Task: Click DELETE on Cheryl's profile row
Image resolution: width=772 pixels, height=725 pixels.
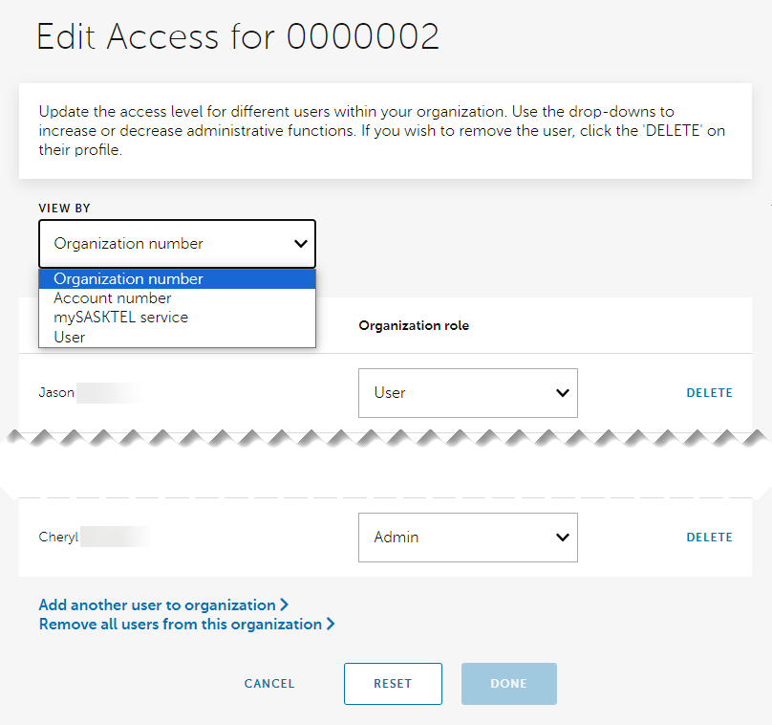Action: 710,537
